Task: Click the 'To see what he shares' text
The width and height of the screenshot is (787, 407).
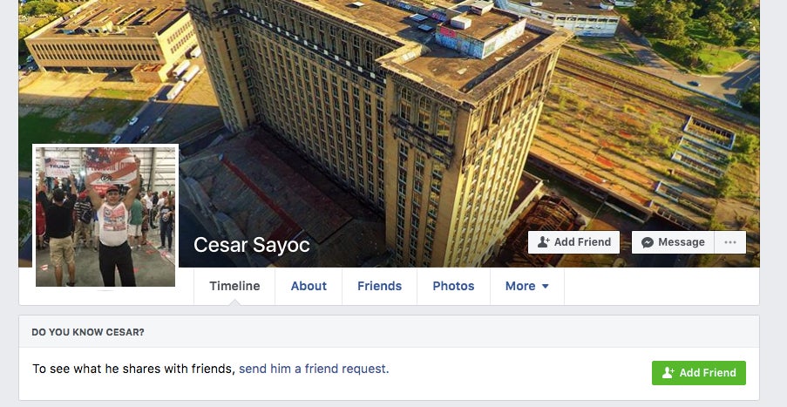Action: [x=133, y=369]
